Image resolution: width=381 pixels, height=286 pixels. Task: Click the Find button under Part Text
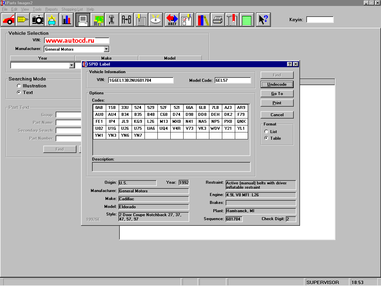(60, 149)
